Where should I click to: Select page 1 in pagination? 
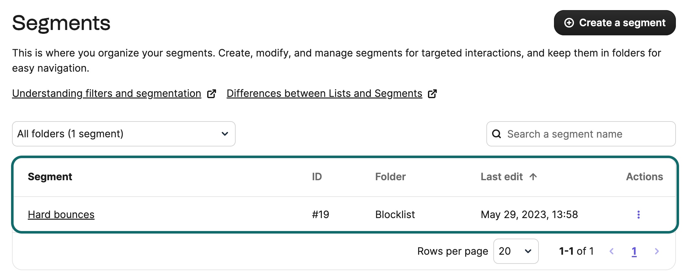pos(634,251)
